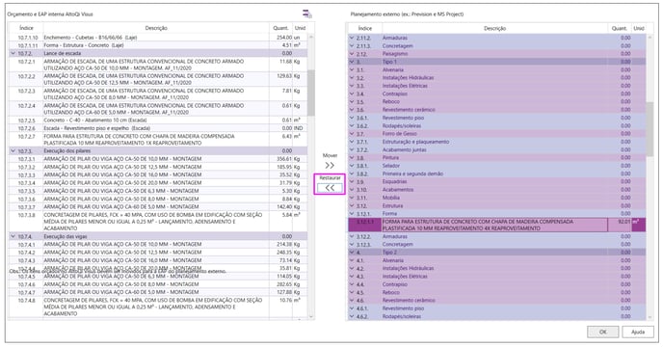Select the 3.12.2 Armaduras row

pyautogui.click(x=497, y=236)
